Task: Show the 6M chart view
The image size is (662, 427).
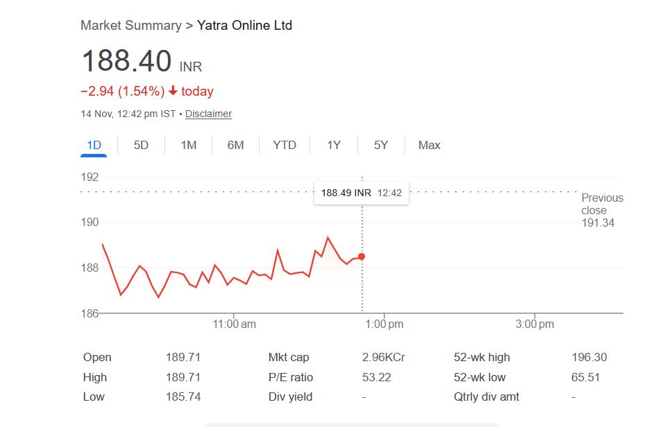Action: click(235, 145)
